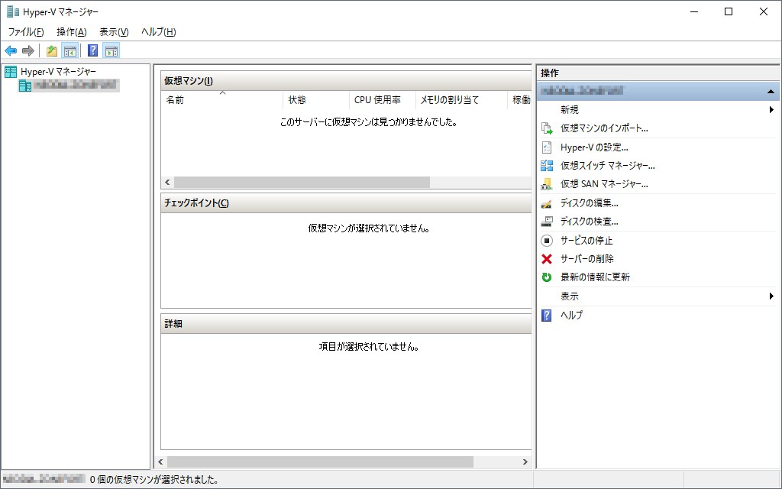Open ディスクの検査... action
Image resolution: width=782 pixels, height=489 pixels.
(x=589, y=222)
